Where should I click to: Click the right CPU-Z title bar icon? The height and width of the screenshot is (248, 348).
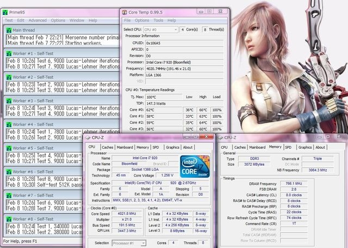click(220, 138)
